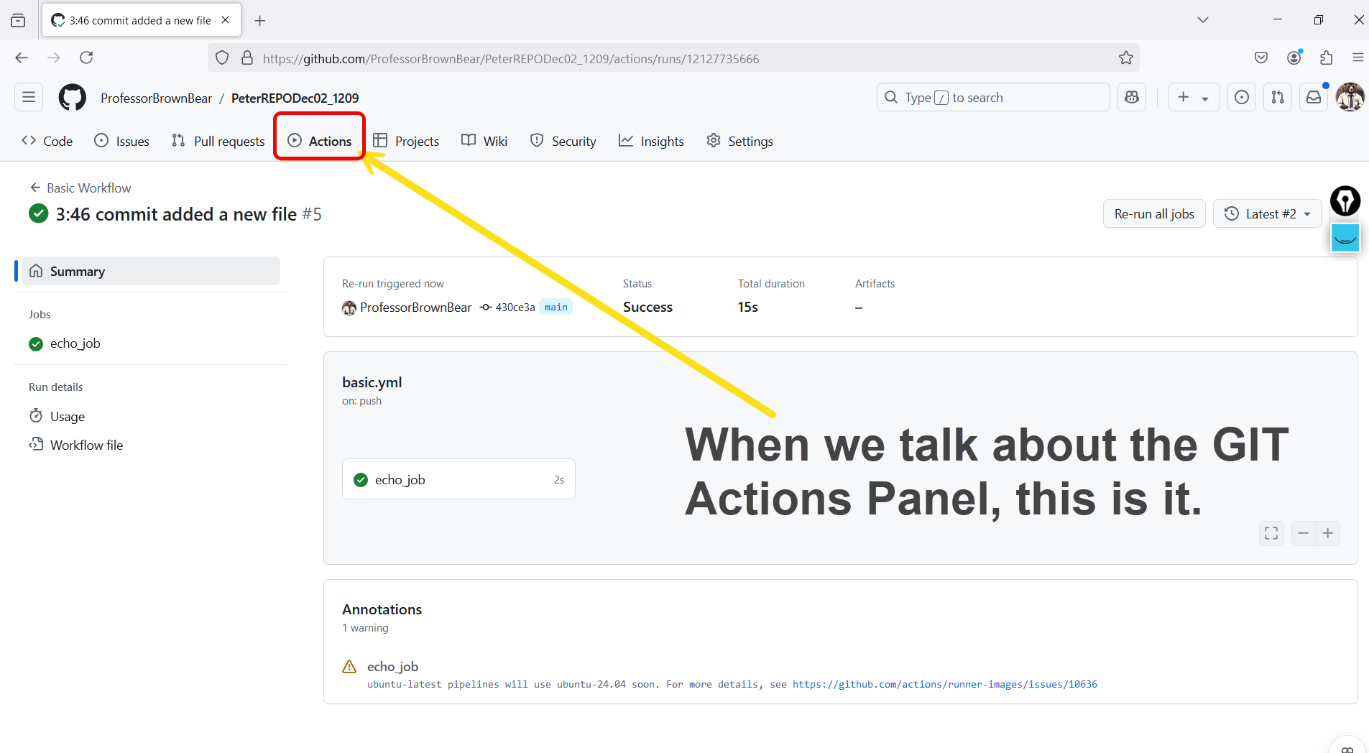1369x753 pixels.
Task: Click the create new plus icon
Action: [x=1183, y=97]
